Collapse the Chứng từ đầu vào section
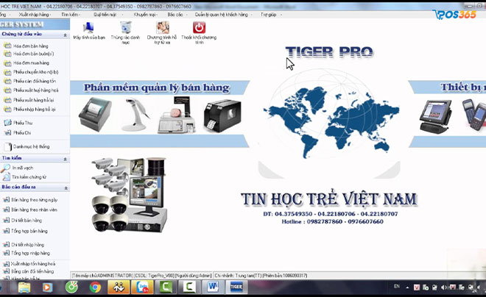Screen dimensions: 486x297 [65, 33]
